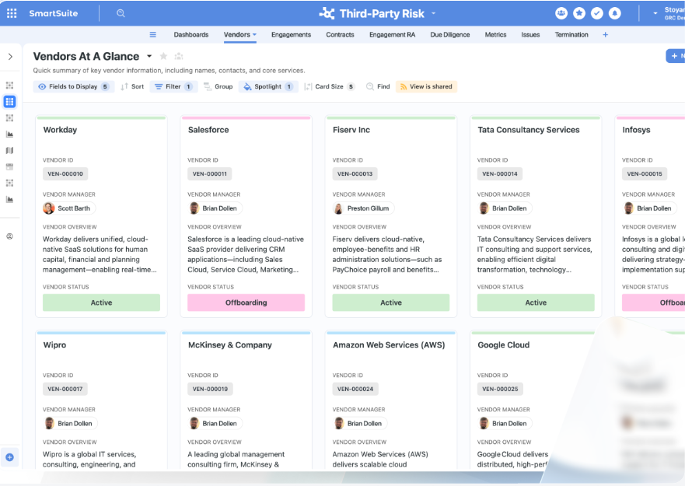The height and width of the screenshot is (486, 685).
Task: Switch to the Dashboards tab
Action: pos(191,34)
